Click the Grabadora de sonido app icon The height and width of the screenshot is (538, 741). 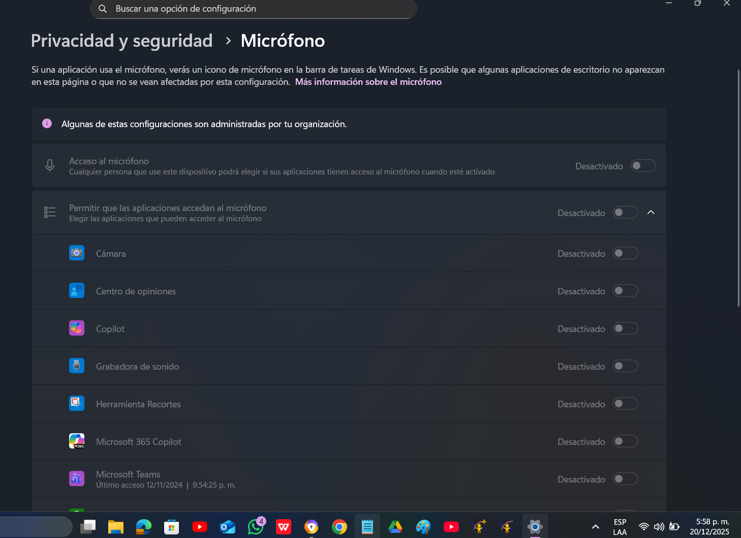pos(76,366)
